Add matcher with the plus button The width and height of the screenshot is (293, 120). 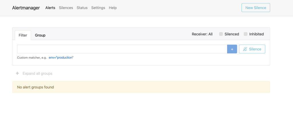pyautogui.click(x=232, y=49)
